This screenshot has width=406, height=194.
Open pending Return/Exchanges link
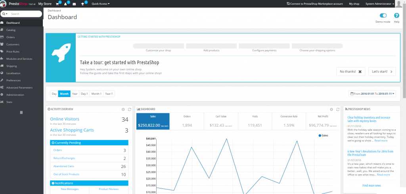coord(64,158)
